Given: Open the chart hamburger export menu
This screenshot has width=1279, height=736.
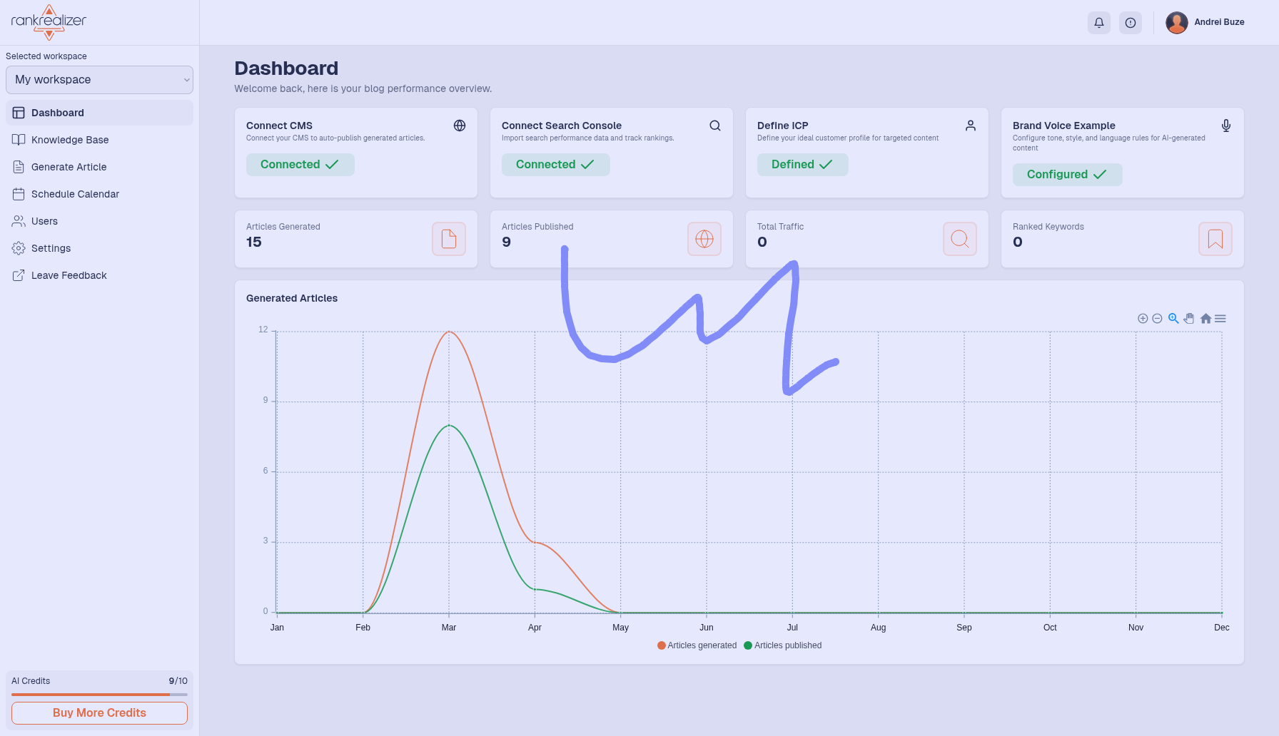Looking at the screenshot, I should [1220, 319].
